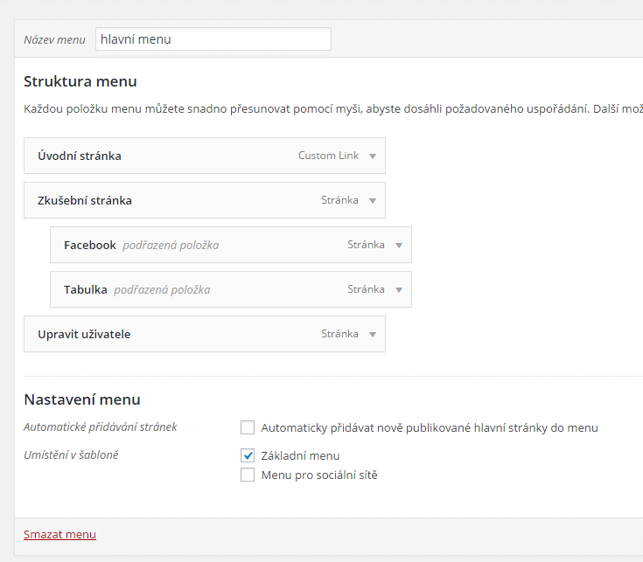
Task: Click the Smazat menu link
Action: (59, 534)
